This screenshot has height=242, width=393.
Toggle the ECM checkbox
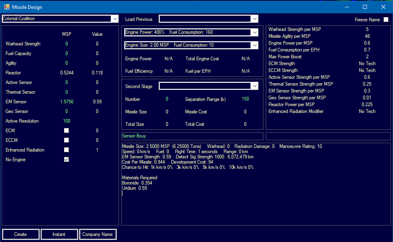66,131
